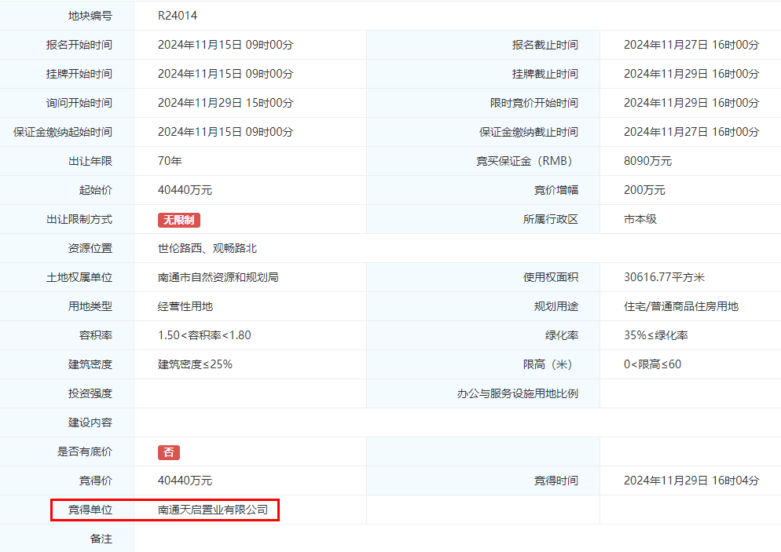The image size is (781, 552).
Task: Select the 市本级 value
Action: coord(640,220)
